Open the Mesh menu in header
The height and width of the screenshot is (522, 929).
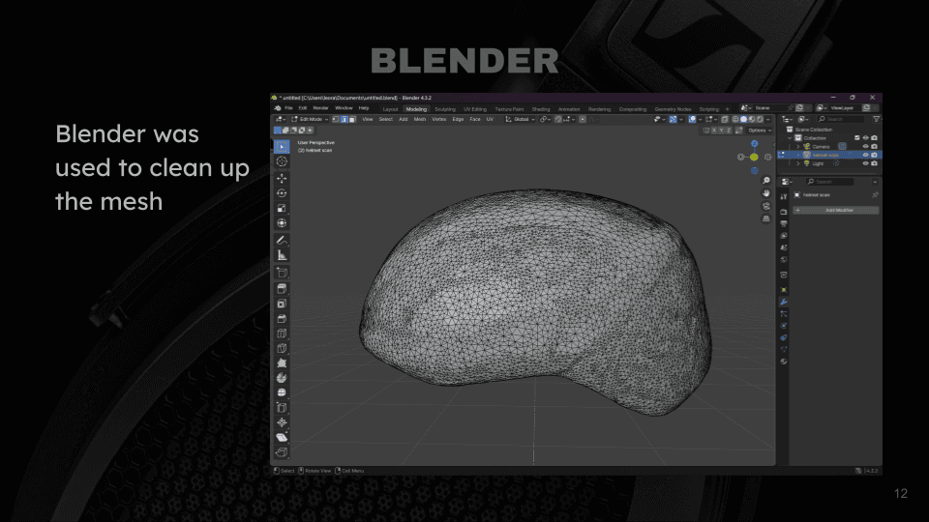(x=420, y=119)
